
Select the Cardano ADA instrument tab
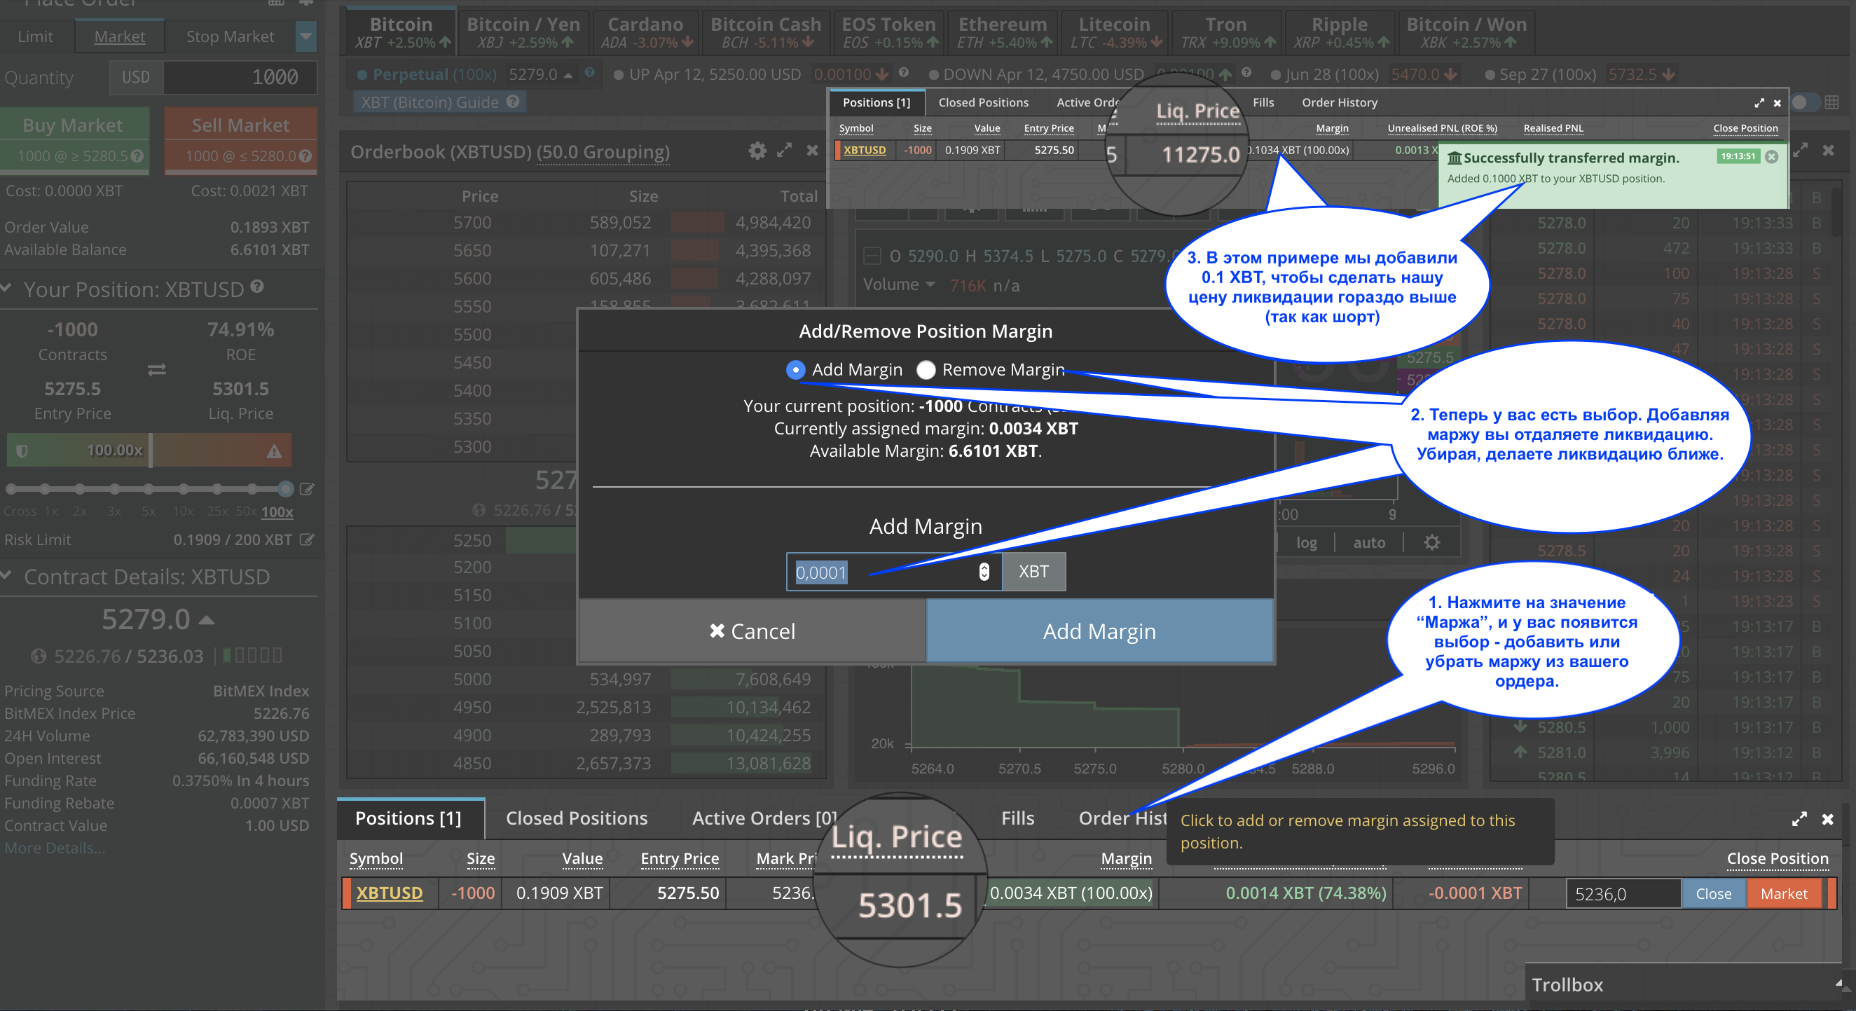tap(645, 32)
